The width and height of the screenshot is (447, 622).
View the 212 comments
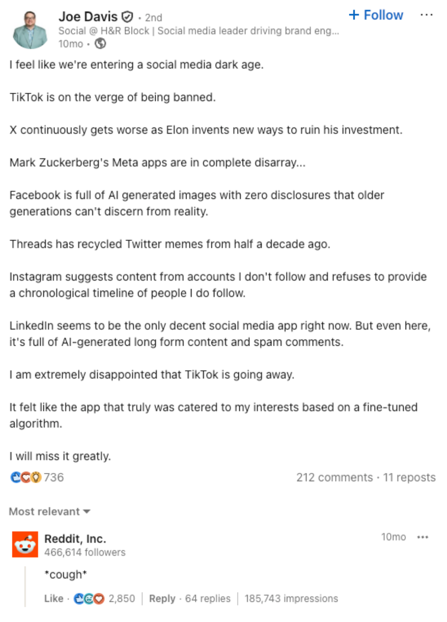pos(334,477)
